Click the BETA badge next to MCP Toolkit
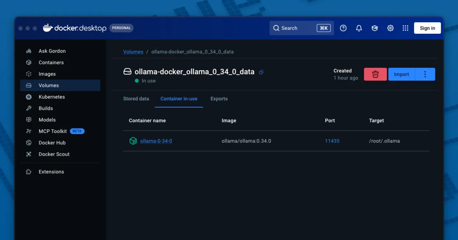Viewport: 458px width, 240px height. pos(77,131)
